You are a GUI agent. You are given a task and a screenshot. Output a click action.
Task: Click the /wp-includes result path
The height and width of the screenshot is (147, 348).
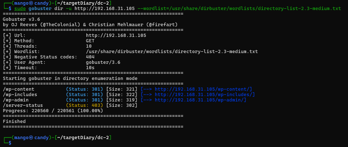point(20,94)
